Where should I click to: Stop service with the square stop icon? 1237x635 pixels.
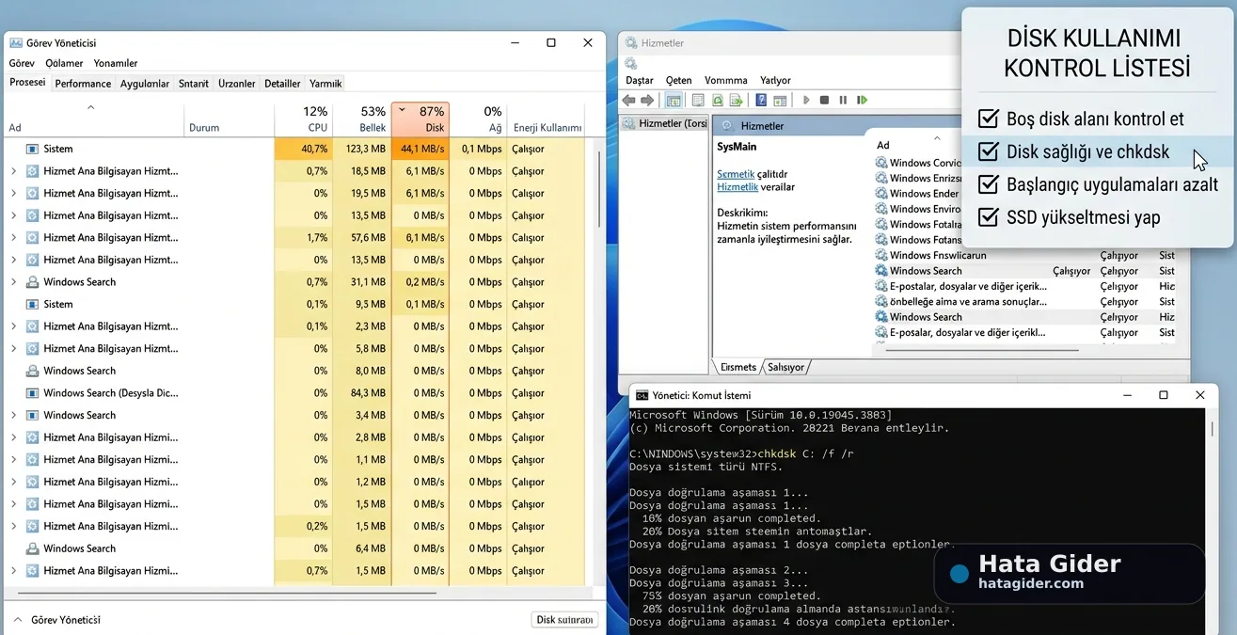[825, 100]
